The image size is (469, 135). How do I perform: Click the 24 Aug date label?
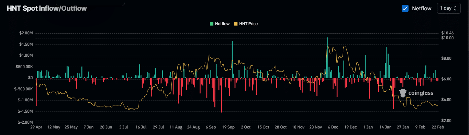tap(193, 127)
